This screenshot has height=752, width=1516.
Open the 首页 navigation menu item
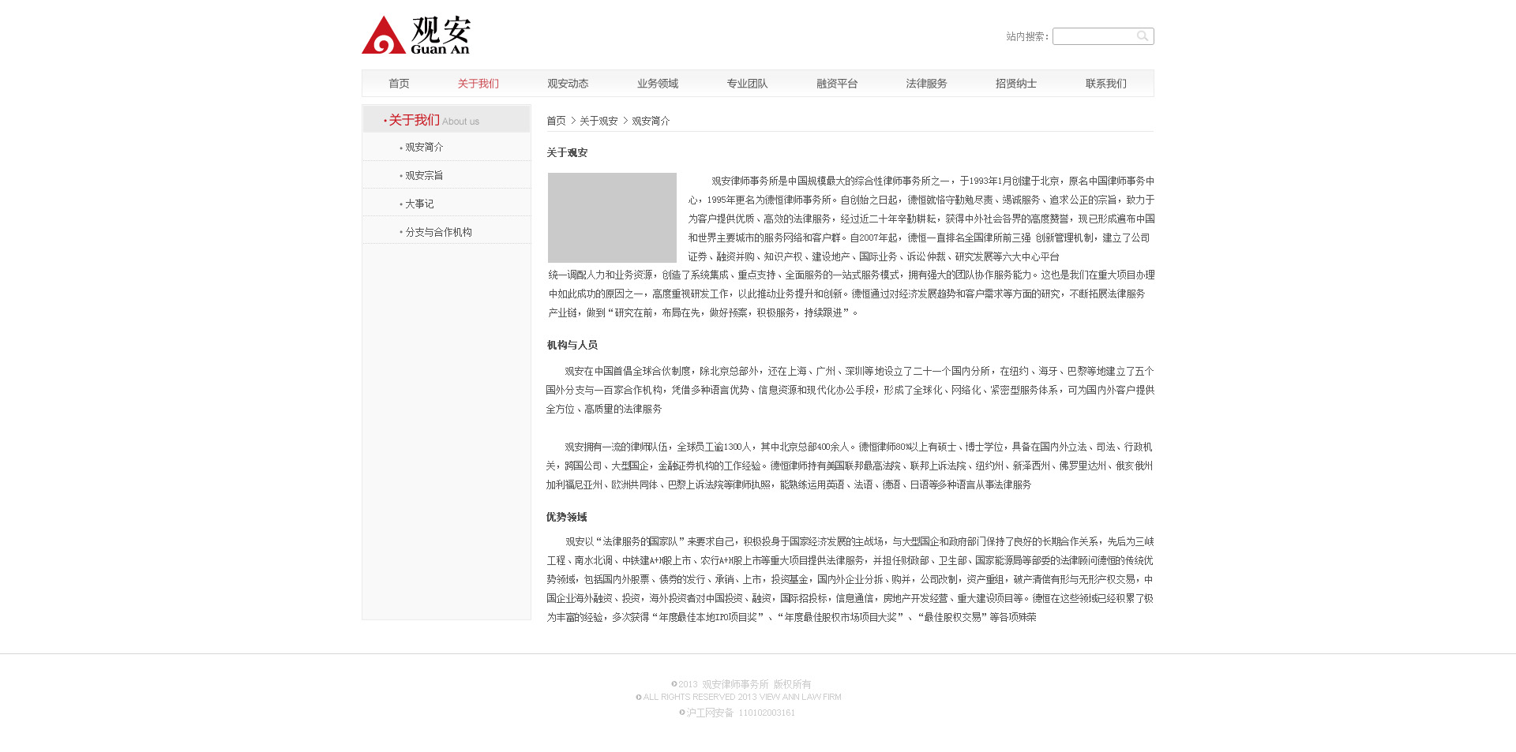[399, 84]
